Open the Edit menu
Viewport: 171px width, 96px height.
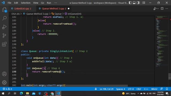tap(16, 3)
